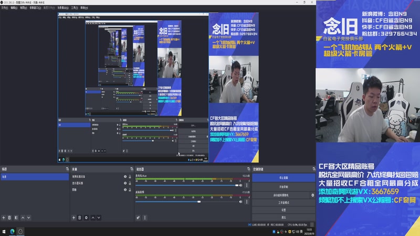Click 停止直播 (Stop Streaming) button

pyautogui.click(x=283, y=178)
